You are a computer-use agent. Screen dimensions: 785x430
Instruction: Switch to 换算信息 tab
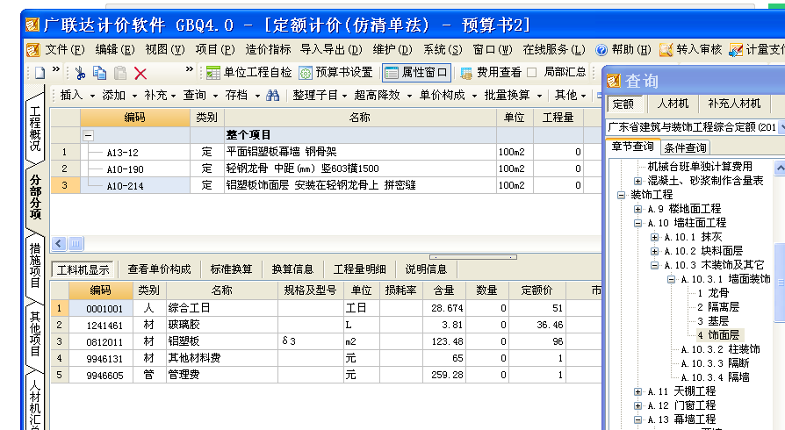(x=292, y=269)
